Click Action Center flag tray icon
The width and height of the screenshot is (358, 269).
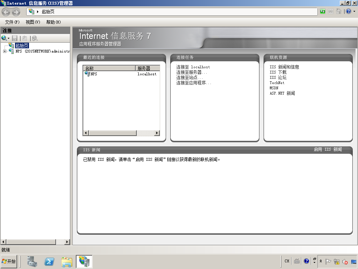click(x=328, y=261)
